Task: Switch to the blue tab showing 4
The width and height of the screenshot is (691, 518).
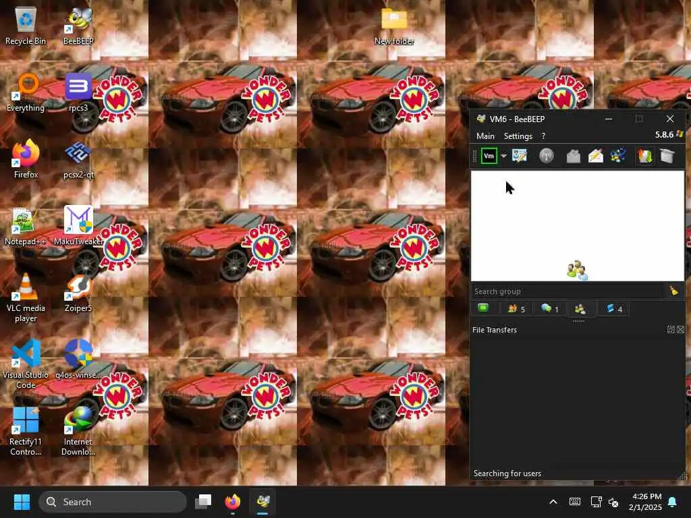Action: coord(613,309)
